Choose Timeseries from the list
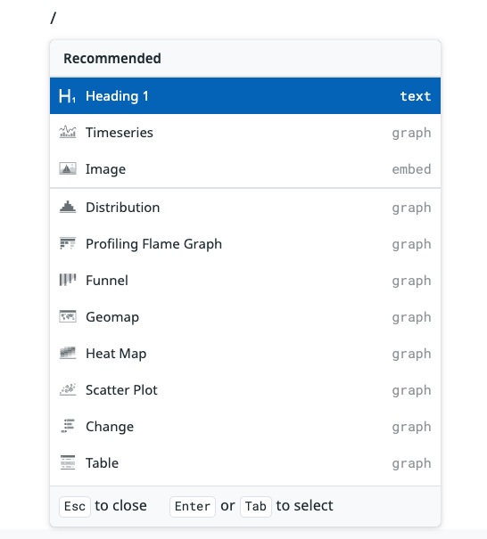The width and height of the screenshot is (487, 539). (245, 133)
